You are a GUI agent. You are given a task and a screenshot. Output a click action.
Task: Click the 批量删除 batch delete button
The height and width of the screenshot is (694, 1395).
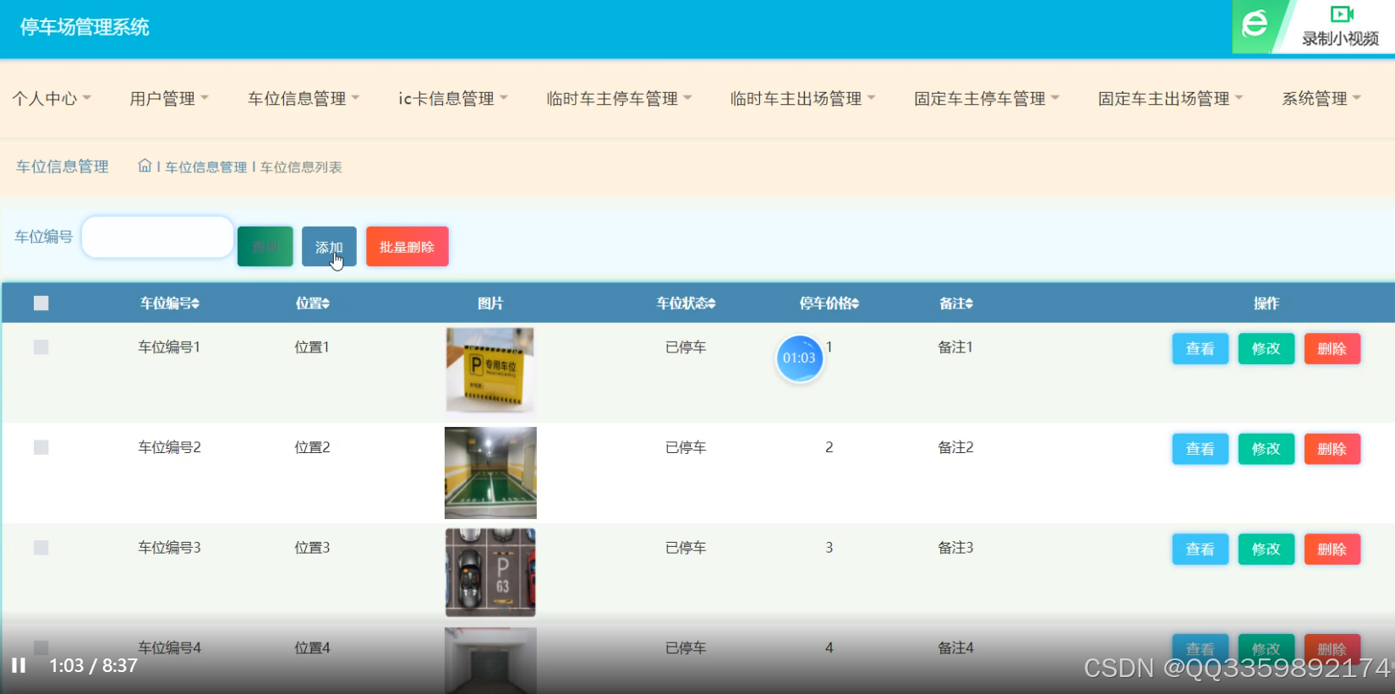pyautogui.click(x=407, y=247)
